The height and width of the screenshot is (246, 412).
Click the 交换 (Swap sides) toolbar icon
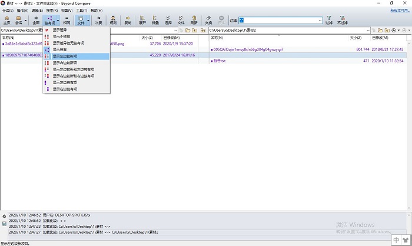[x=208, y=20]
